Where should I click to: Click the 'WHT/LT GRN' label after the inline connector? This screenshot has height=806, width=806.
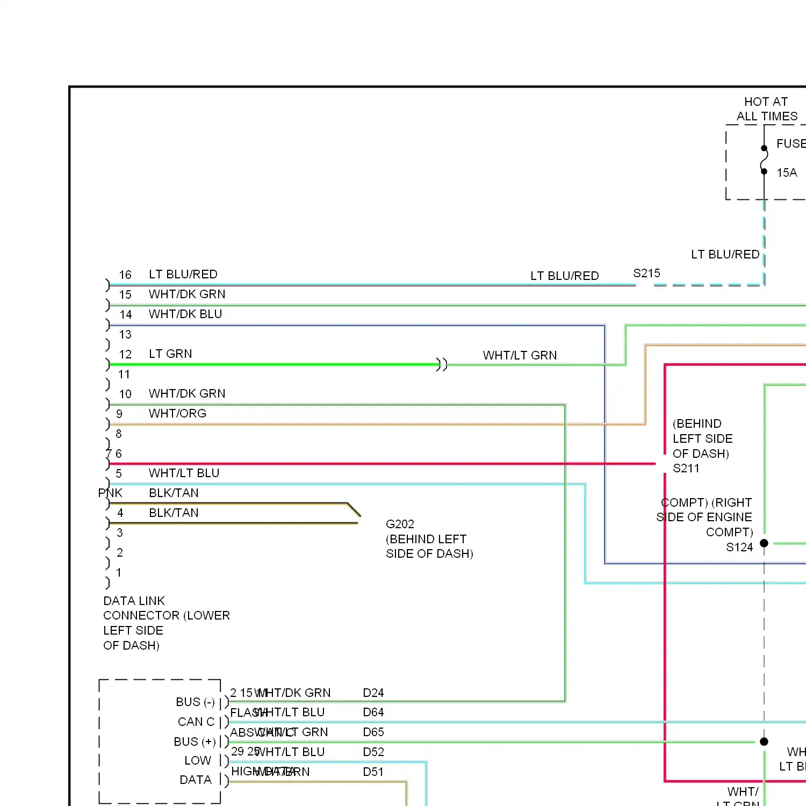tap(520, 355)
